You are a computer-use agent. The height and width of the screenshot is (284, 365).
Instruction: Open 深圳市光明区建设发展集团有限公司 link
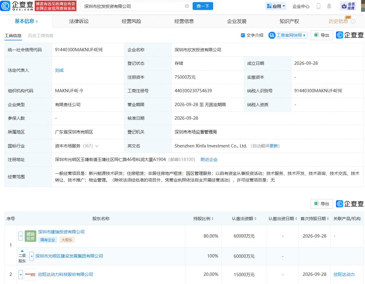click(69, 256)
